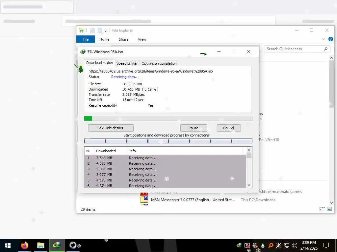
Task: Click the white snowflake star tray icon
Action: click(x=278, y=245)
